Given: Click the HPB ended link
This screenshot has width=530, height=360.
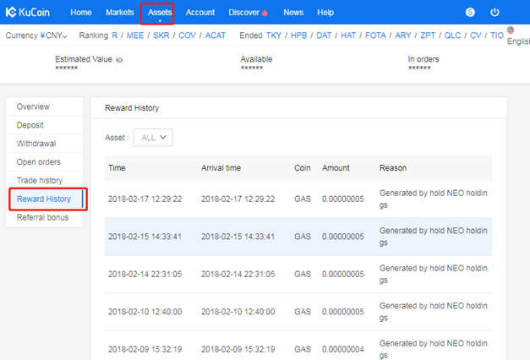Looking at the screenshot, I should (x=298, y=35).
